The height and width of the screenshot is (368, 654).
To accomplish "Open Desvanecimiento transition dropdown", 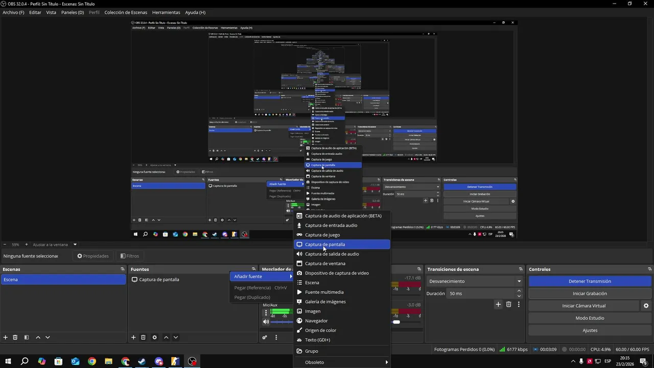I will [475, 281].
